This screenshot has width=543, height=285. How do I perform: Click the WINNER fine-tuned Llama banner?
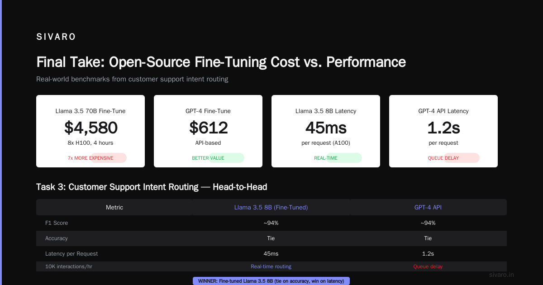(271, 281)
